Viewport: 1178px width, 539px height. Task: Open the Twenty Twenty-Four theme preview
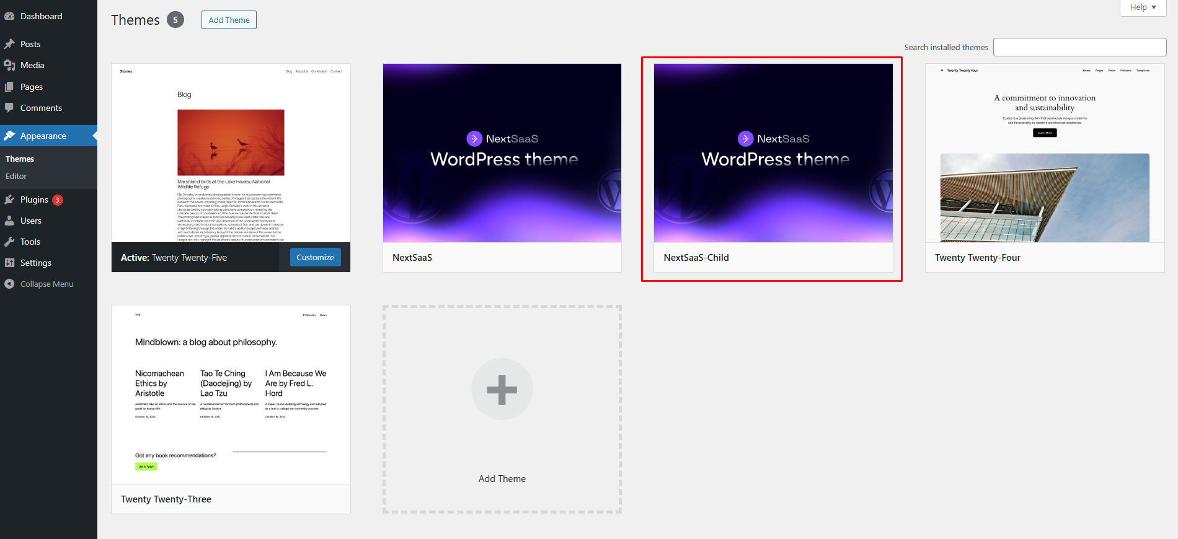coord(1044,153)
